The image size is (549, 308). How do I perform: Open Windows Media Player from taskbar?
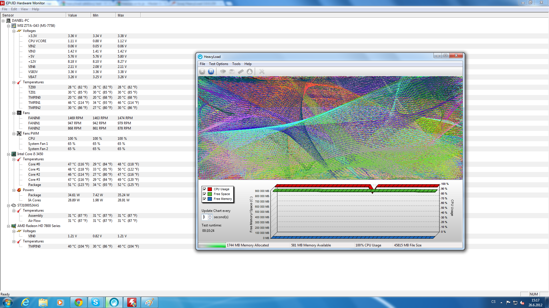point(60,302)
